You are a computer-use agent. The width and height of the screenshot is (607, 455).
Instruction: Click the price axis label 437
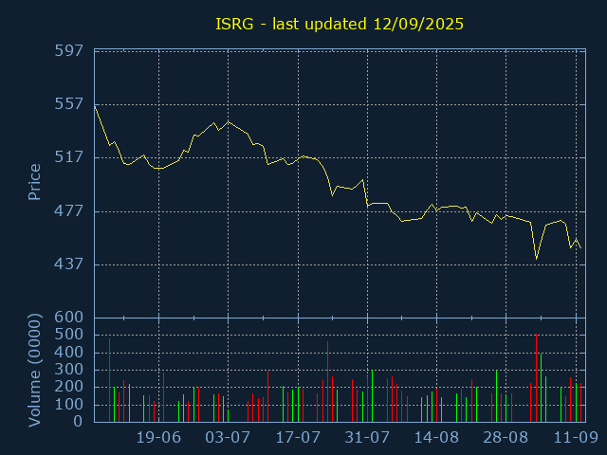click(69, 264)
